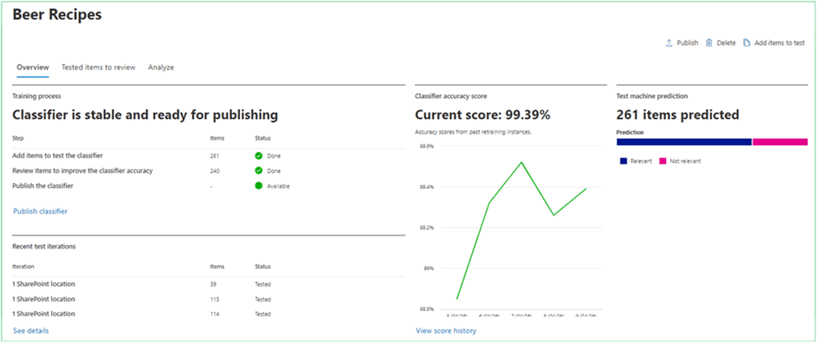Screen dimensions: 818x344
Task: Click the Tested status of the 39-item iteration
Action: pyautogui.click(x=263, y=285)
